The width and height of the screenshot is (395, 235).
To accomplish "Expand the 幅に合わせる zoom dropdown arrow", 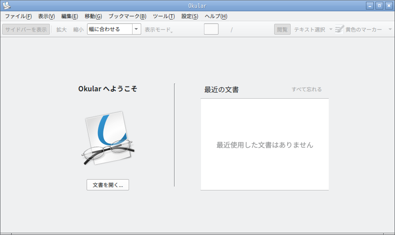I will [136, 29].
